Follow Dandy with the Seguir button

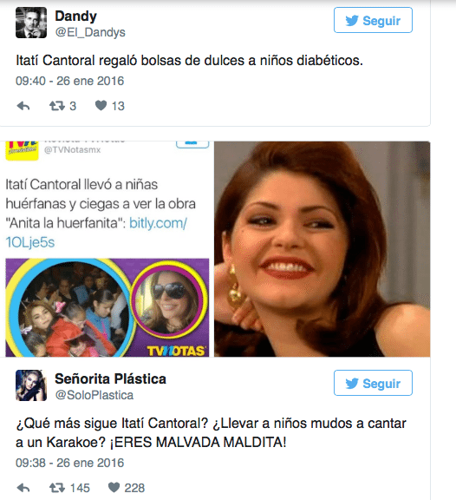pyautogui.click(x=373, y=20)
